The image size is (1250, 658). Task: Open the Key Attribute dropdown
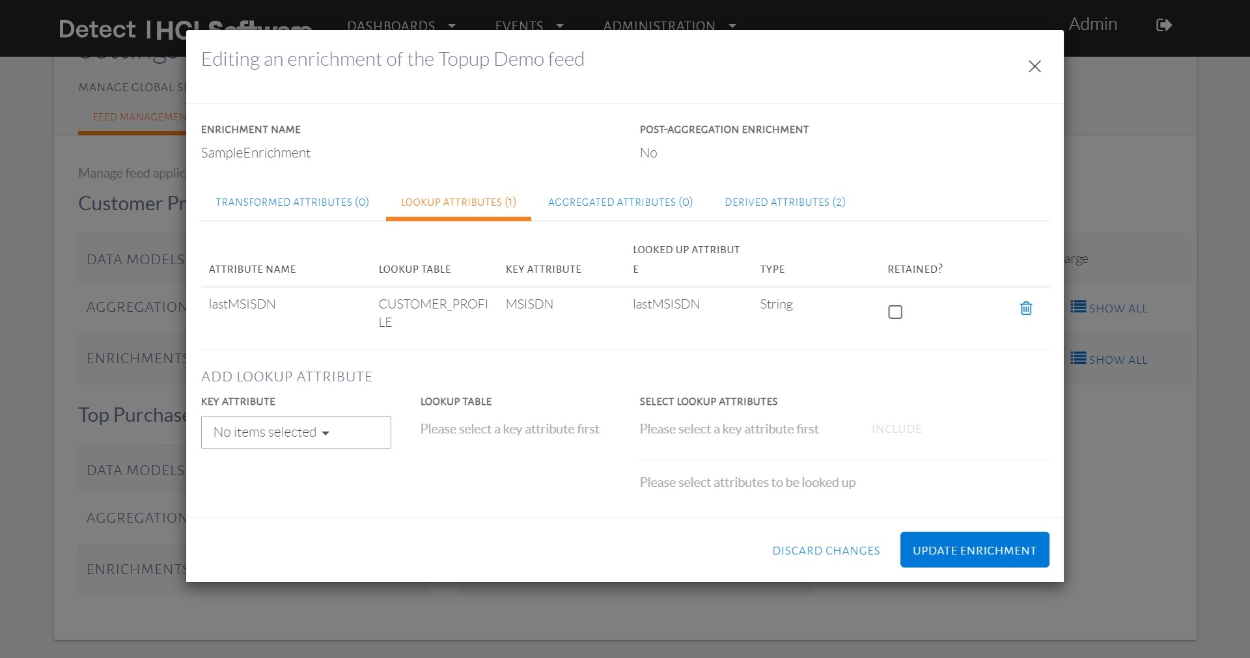(296, 432)
